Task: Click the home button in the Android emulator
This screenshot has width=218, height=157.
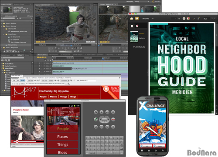Action: point(95,127)
